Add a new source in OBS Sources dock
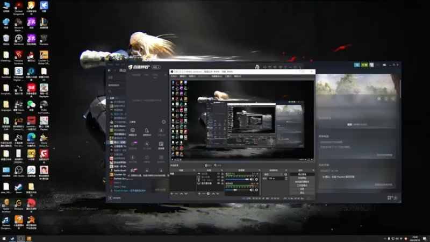The image size is (430, 242). [199, 194]
